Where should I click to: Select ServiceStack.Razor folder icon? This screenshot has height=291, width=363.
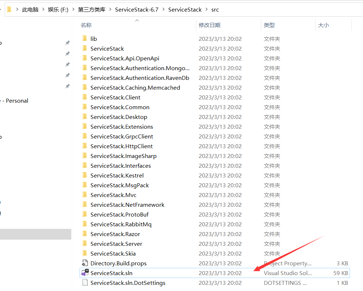[x=85, y=234]
